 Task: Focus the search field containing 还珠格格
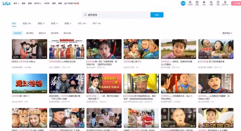point(116,15)
